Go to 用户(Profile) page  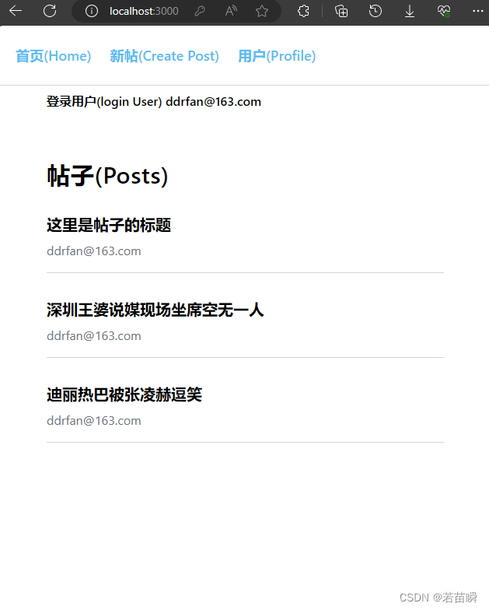click(277, 56)
